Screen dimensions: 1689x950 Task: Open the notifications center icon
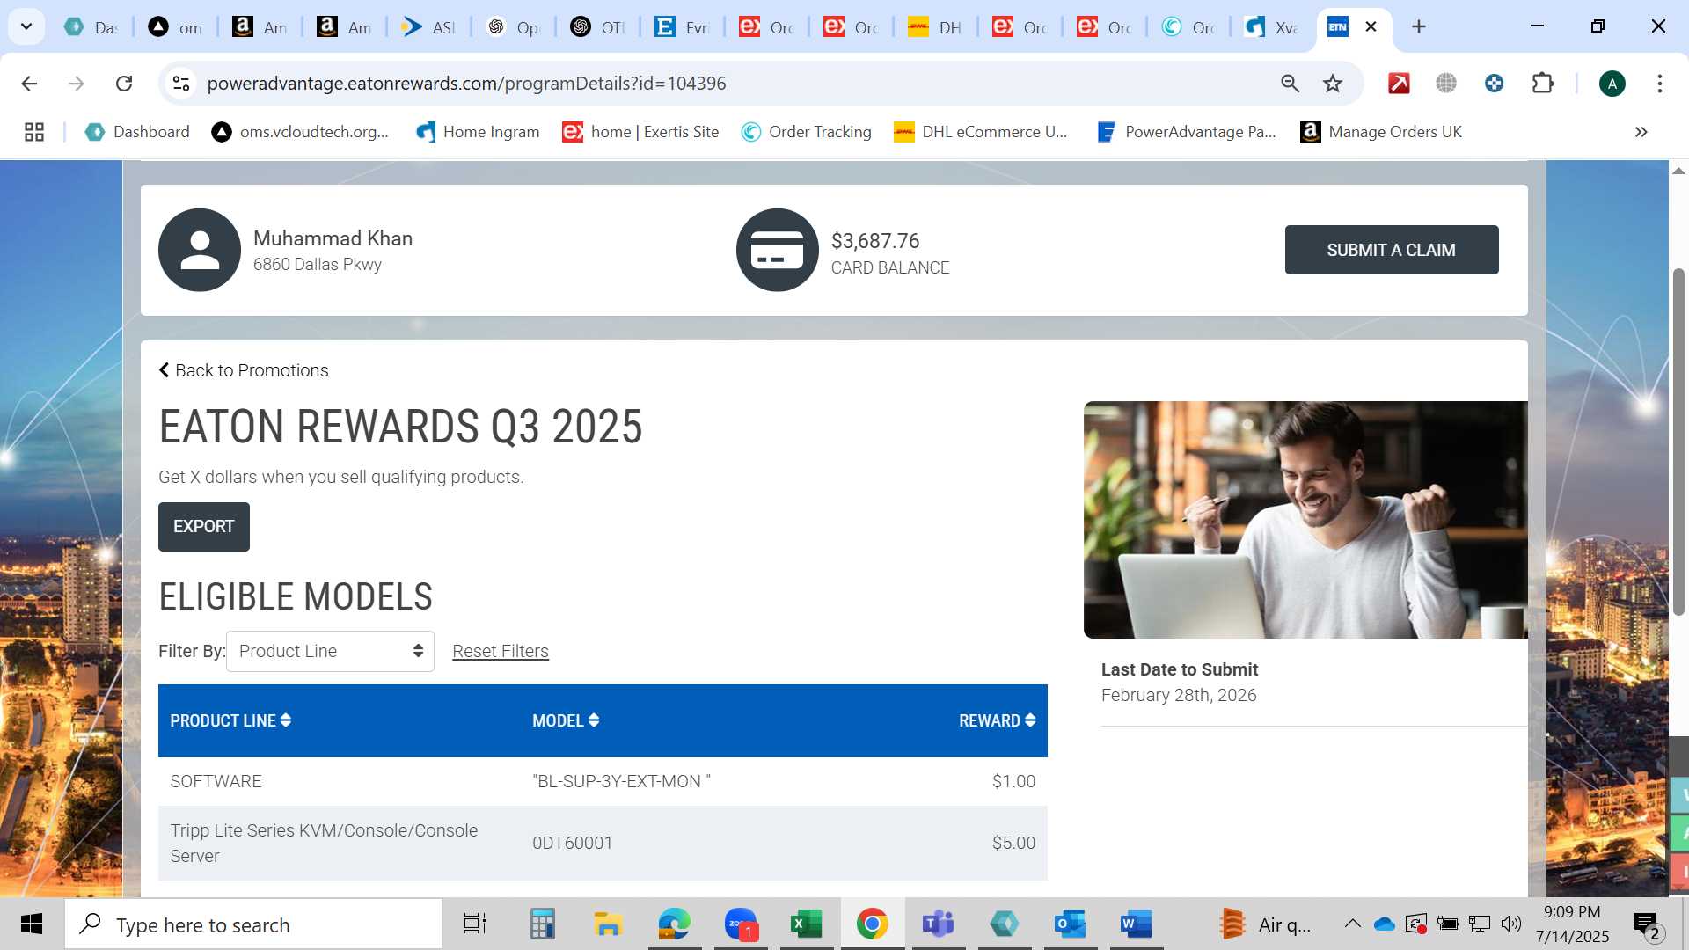[x=1646, y=924]
